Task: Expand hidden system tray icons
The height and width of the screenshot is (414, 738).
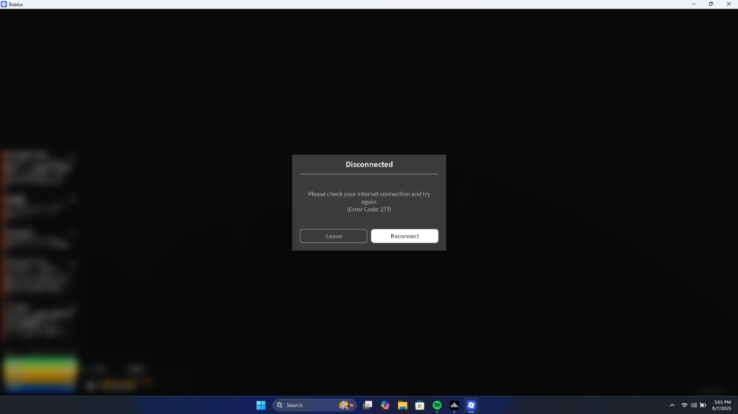Action: click(x=672, y=405)
